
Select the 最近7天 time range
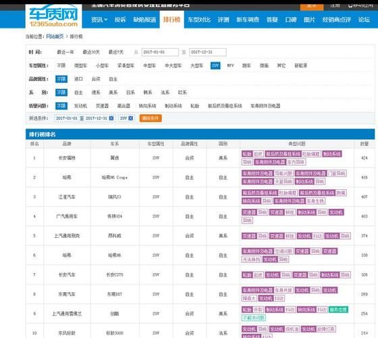116,52
